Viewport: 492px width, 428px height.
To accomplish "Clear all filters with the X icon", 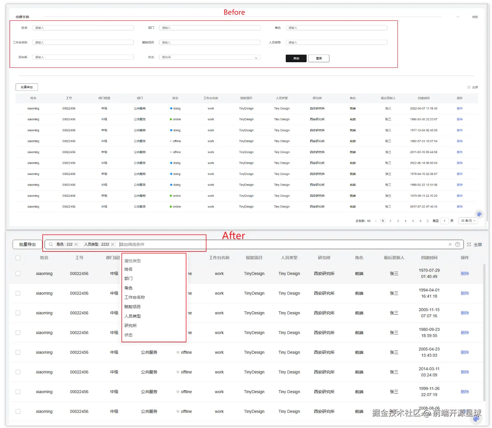I will coord(450,244).
